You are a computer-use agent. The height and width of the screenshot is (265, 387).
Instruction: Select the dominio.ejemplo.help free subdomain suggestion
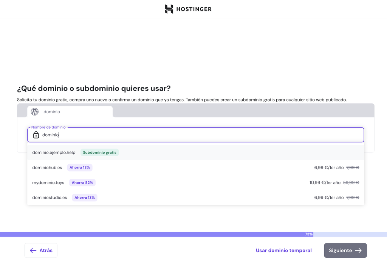click(x=54, y=152)
